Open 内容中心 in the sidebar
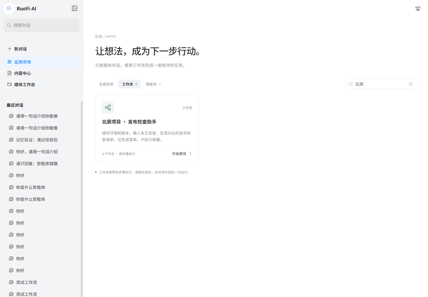The height and width of the screenshot is (297, 428). [42, 73]
